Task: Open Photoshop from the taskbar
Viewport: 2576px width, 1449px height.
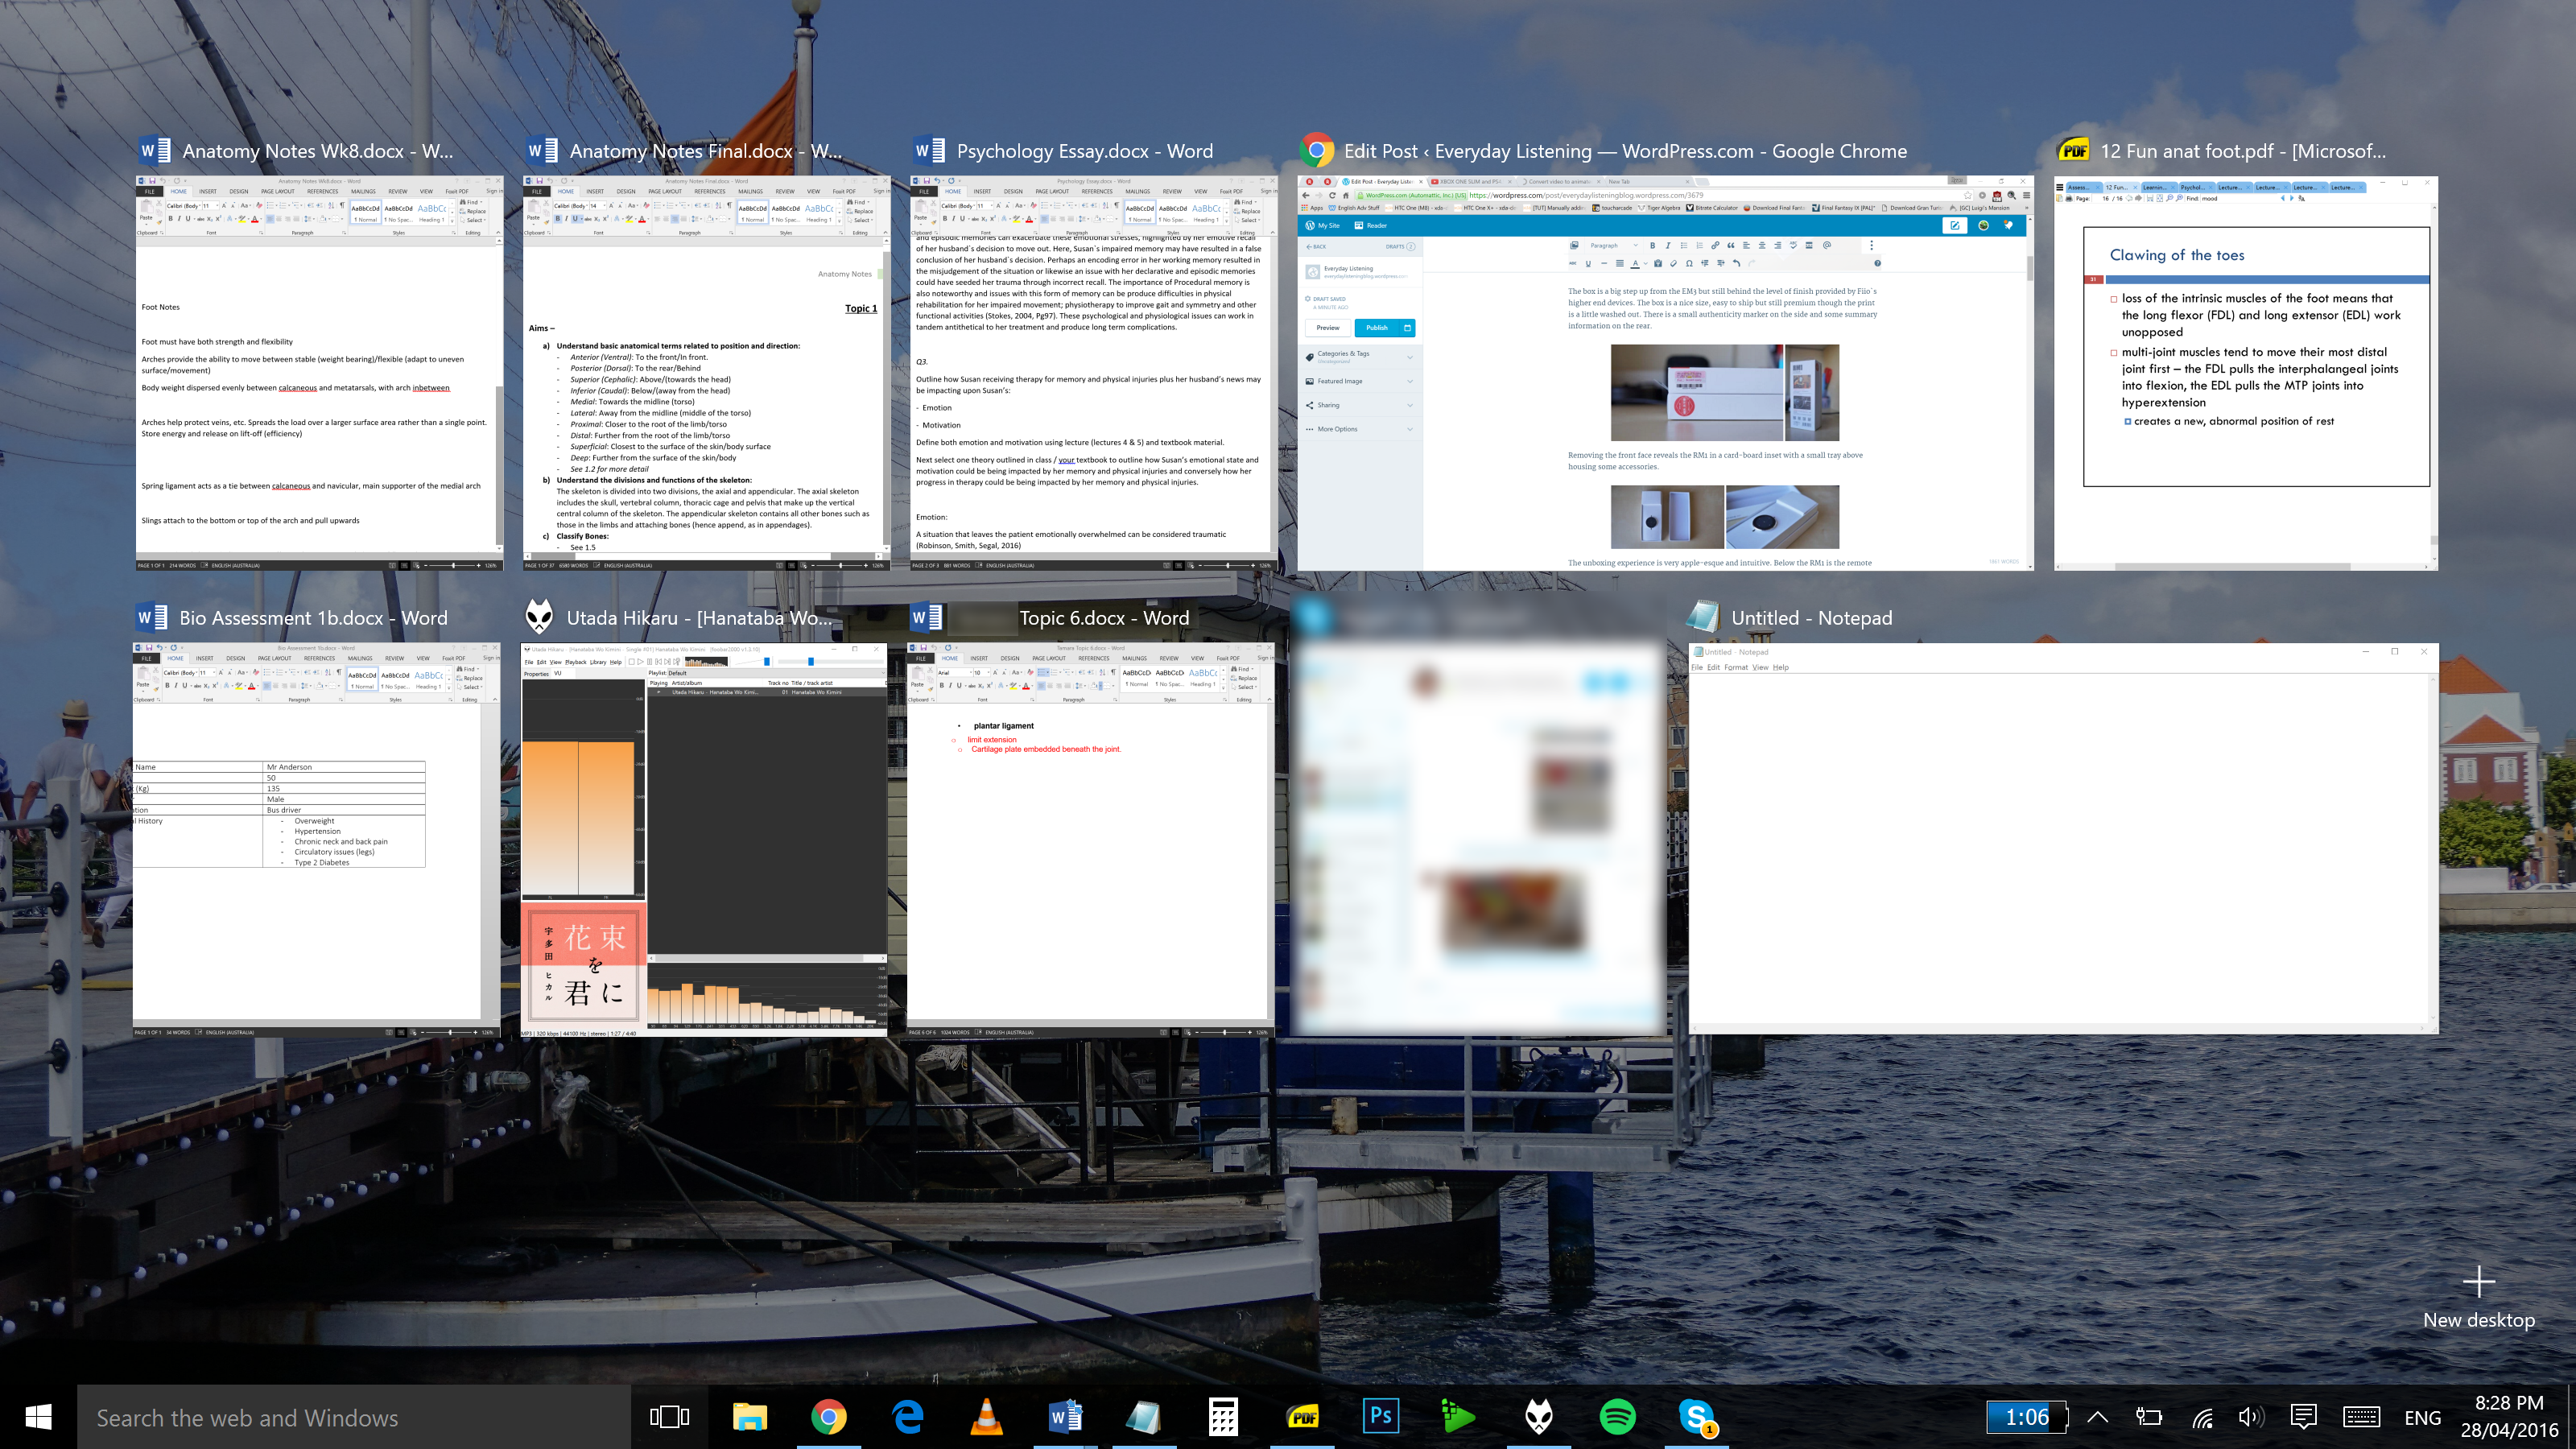Action: coord(1380,1417)
